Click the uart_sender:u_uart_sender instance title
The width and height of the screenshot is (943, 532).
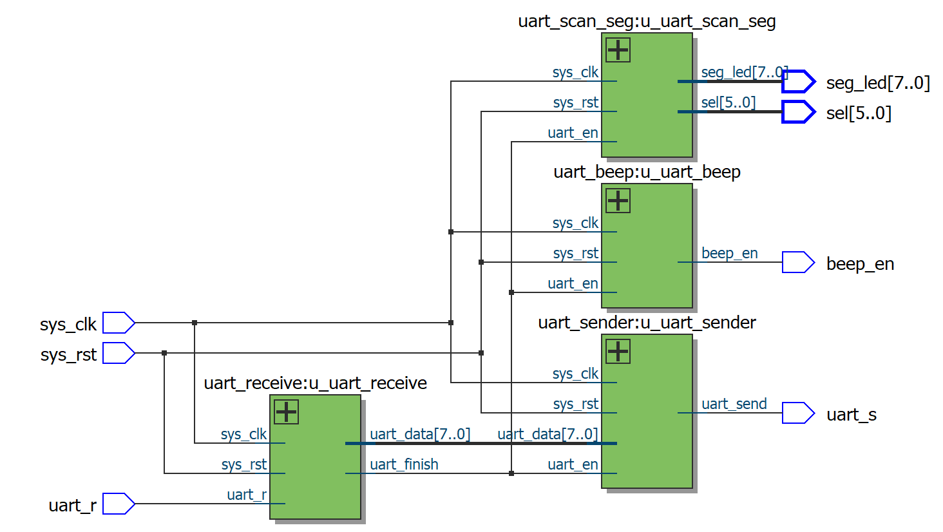pos(647,323)
